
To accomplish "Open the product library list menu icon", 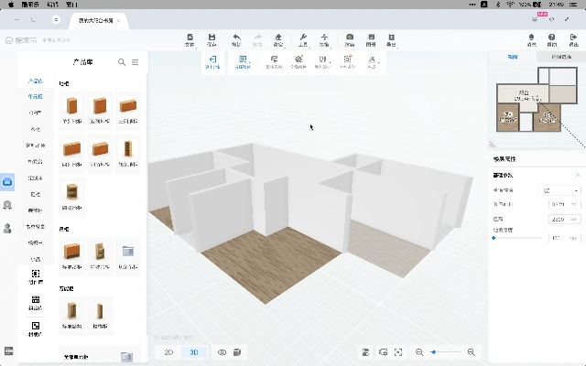I will pos(136,62).
